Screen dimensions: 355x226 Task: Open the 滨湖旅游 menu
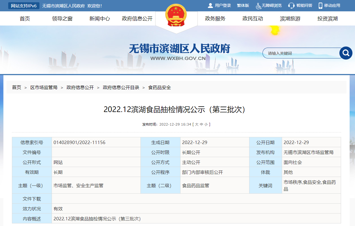click(290, 18)
